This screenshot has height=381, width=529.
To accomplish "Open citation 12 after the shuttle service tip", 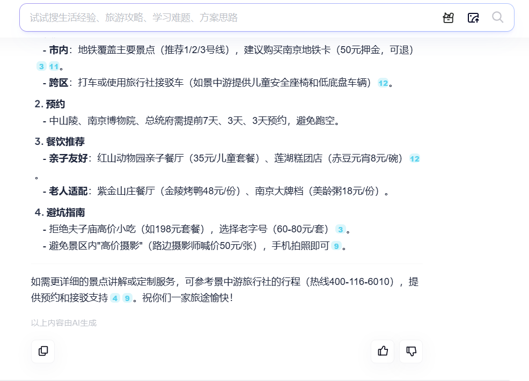I will pos(383,84).
